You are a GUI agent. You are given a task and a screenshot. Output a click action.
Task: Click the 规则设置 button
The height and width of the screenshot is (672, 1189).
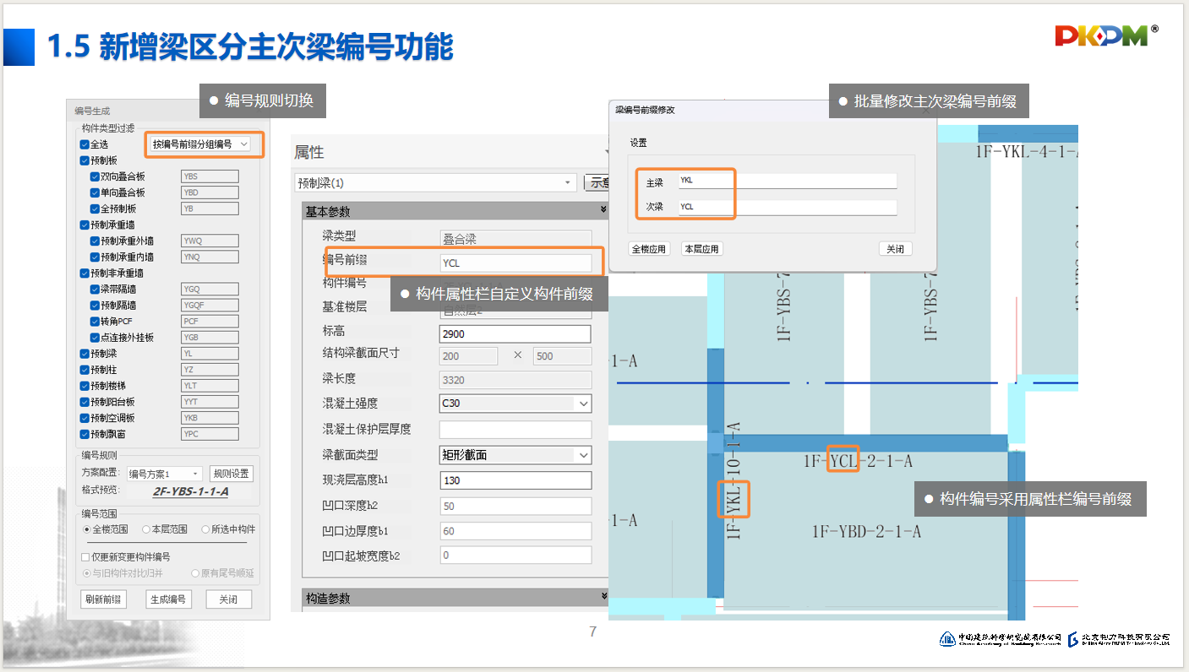pyautogui.click(x=231, y=474)
